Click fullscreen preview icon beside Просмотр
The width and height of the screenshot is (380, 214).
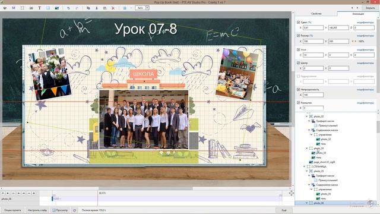click(x=74, y=210)
